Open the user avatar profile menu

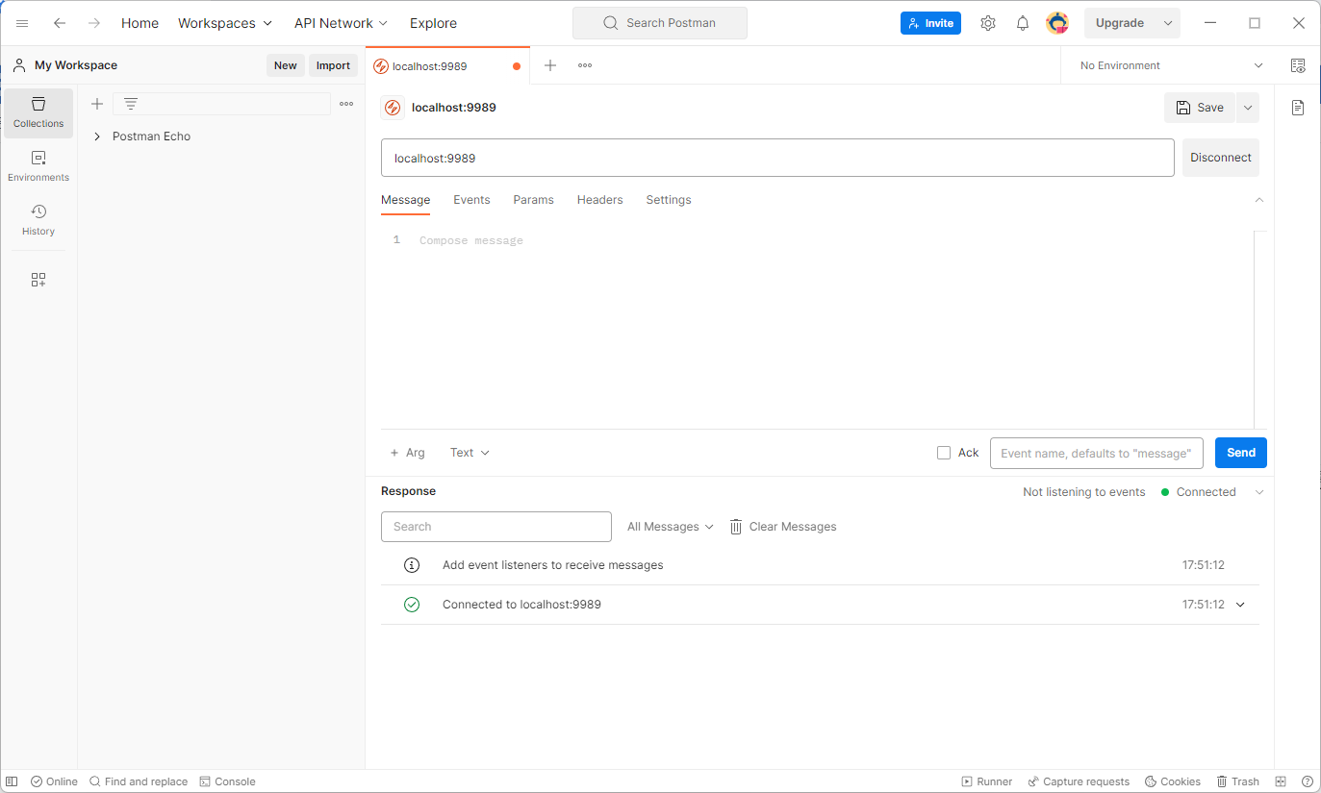pos(1057,23)
